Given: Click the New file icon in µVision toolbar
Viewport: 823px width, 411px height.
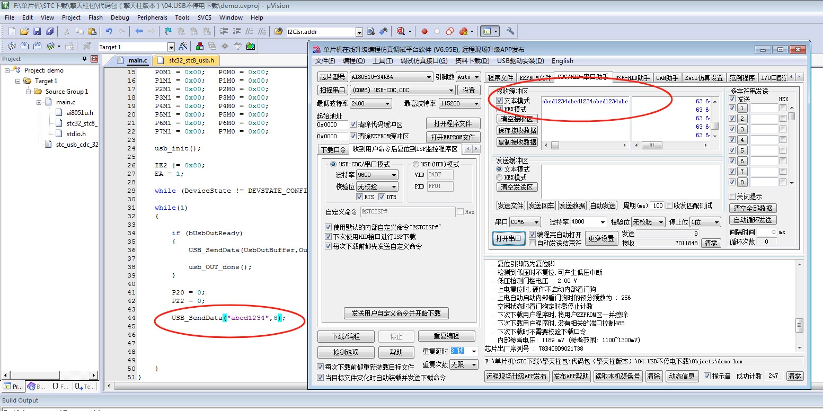Looking at the screenshot, I should pos(12,31).
